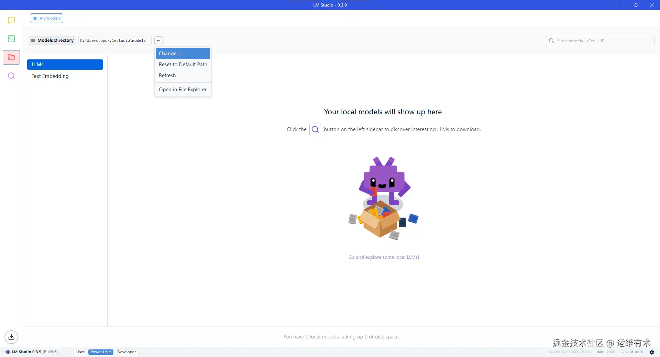Click the Models Directory label

coord(52,41)
